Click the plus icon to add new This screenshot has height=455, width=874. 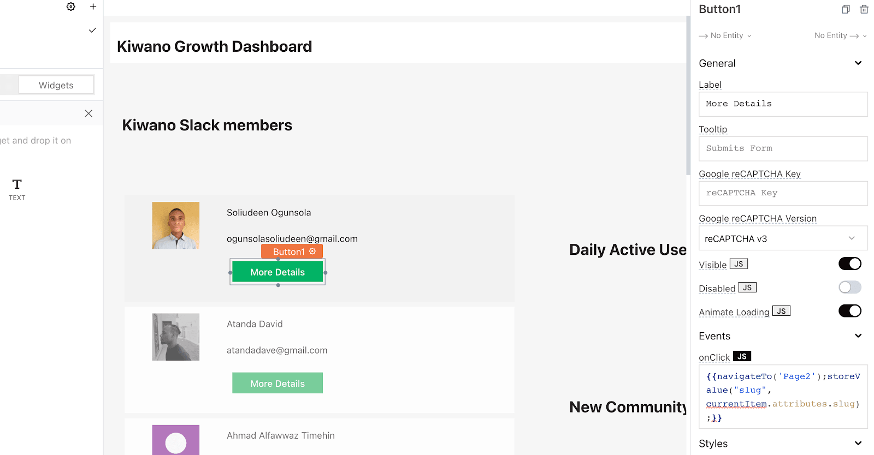93,7
